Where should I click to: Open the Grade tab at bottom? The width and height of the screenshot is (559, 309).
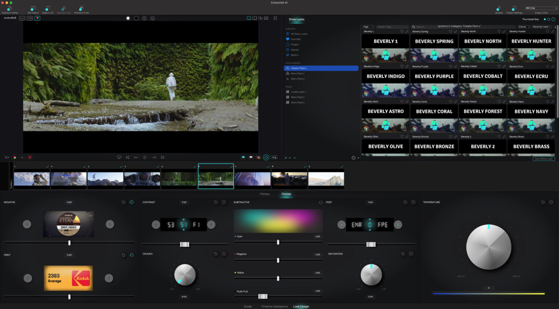(x=248, y=306)
